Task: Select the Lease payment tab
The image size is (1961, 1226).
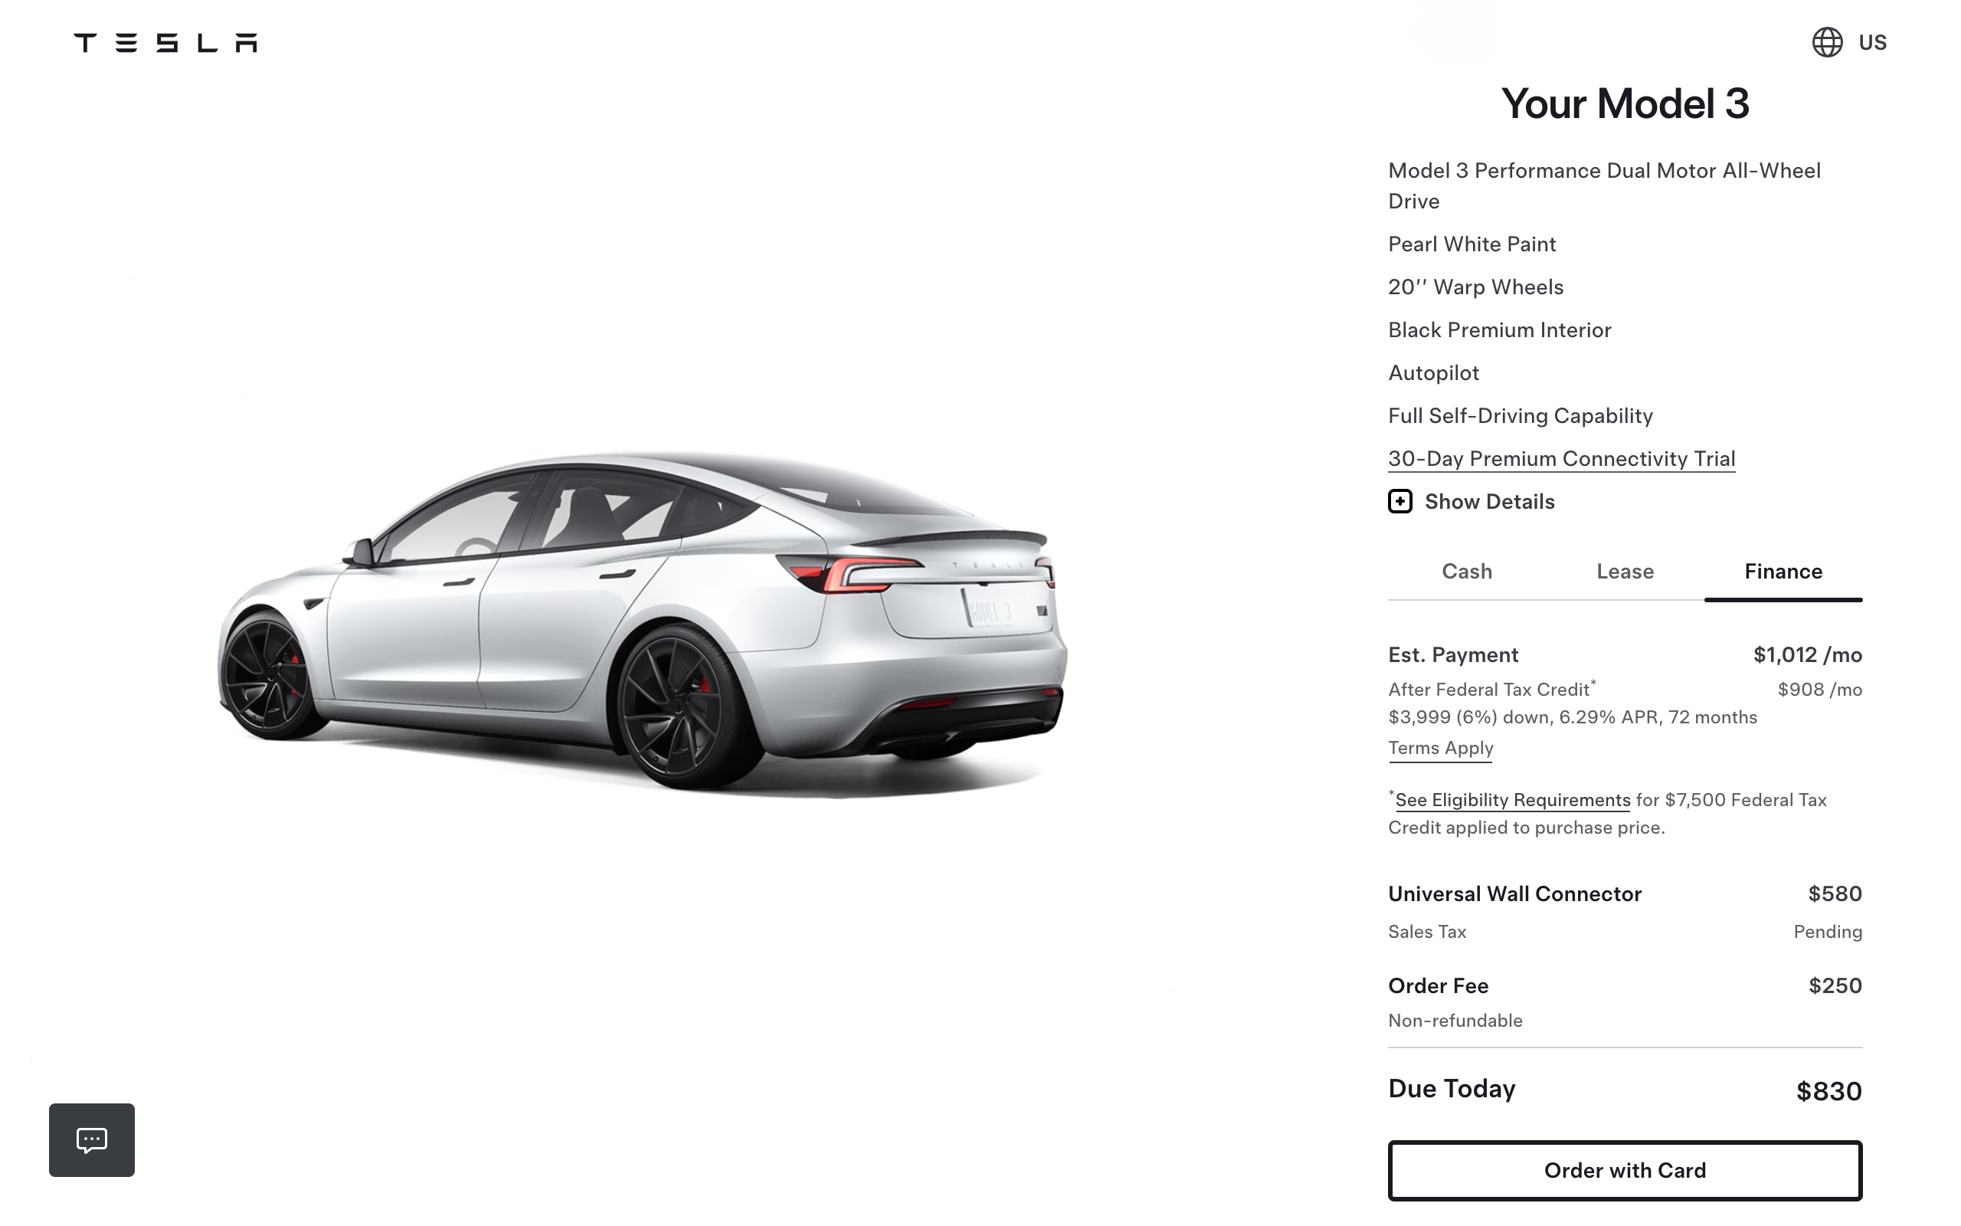Action: pos(1624,571)
